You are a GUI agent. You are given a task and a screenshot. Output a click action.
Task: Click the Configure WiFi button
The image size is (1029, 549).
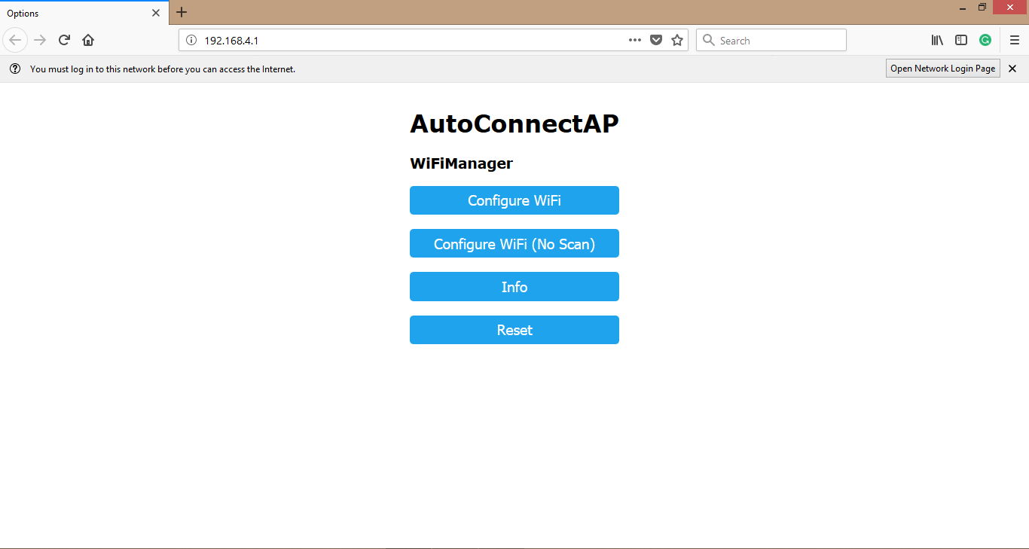(514, 200)
